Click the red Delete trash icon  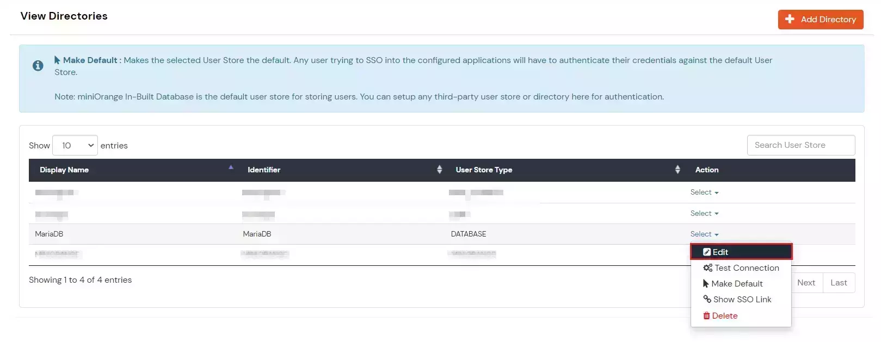click(x=706, y=316)
